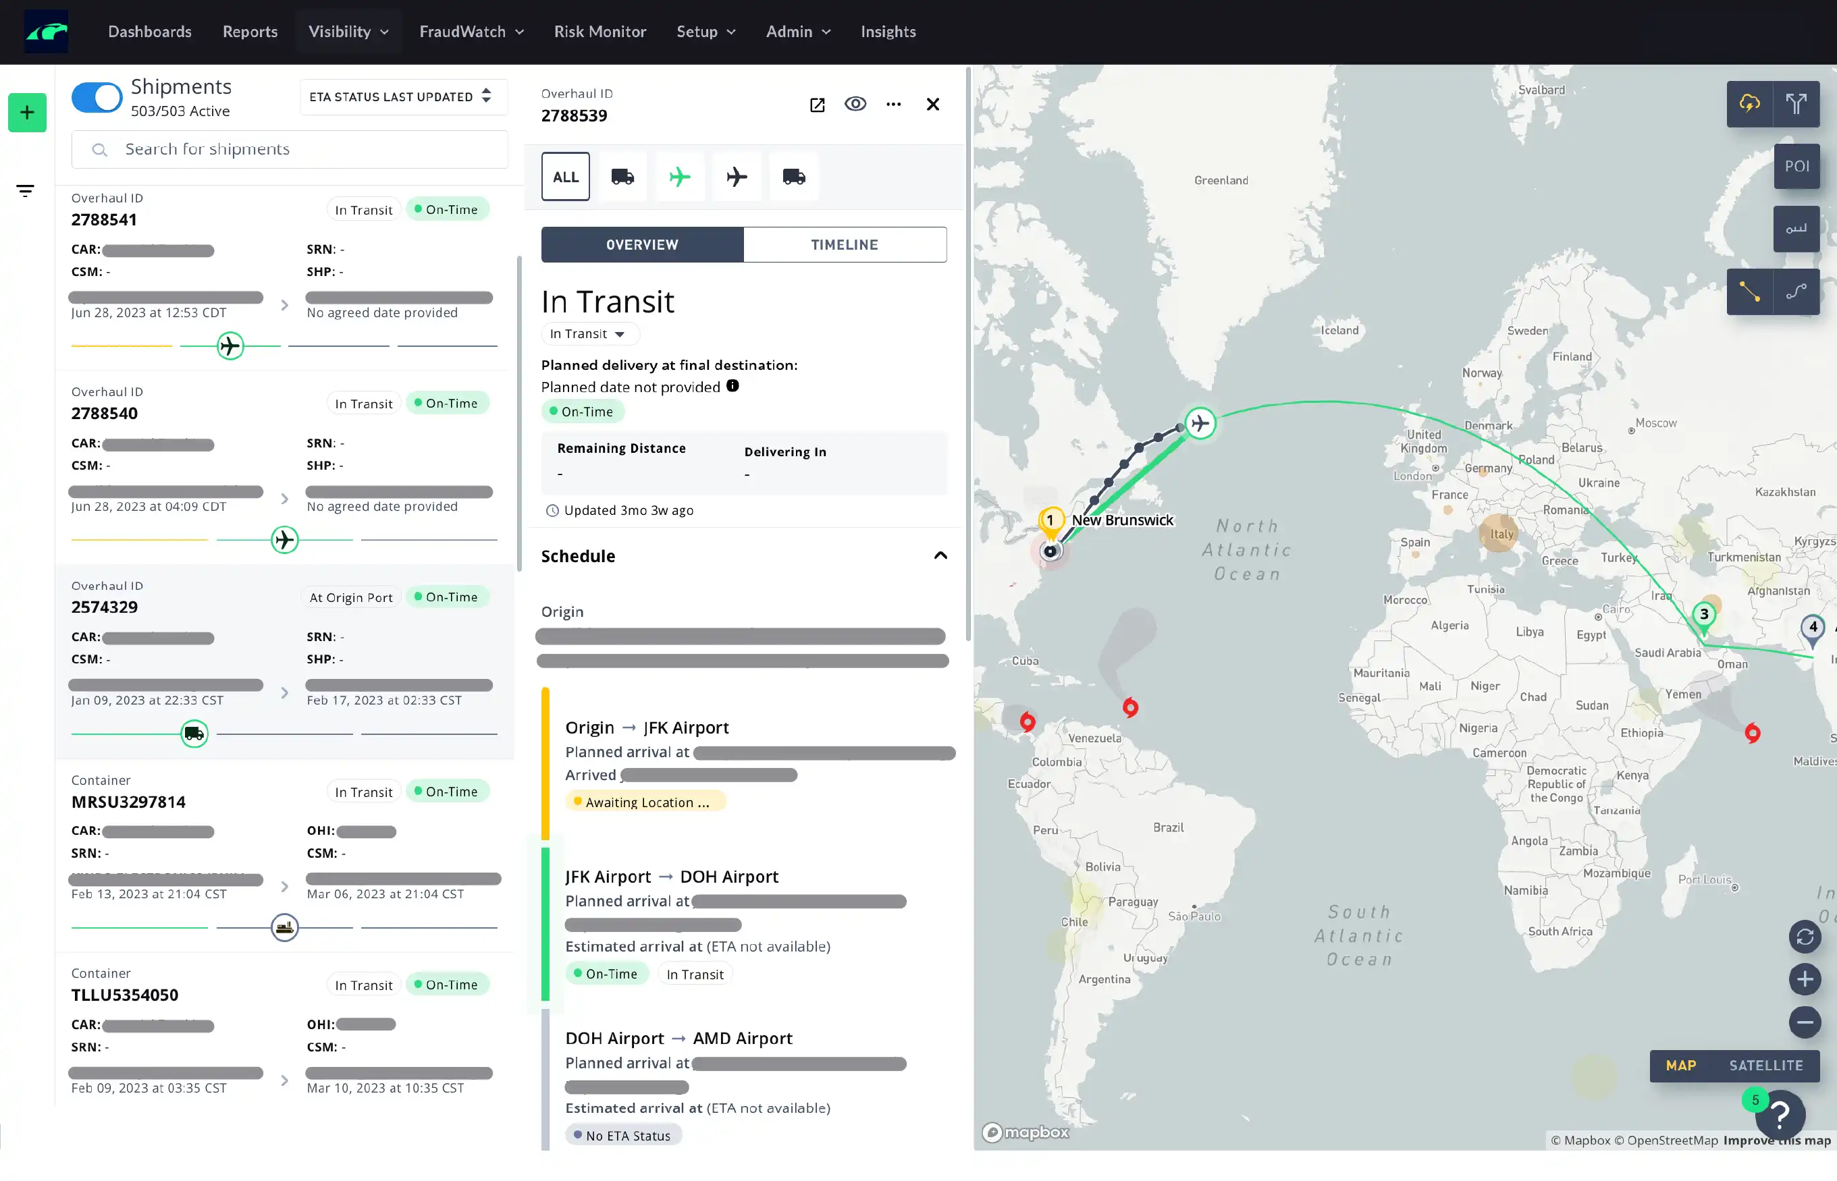Viewport: 1837px width, 1181px height.
Task: Select the green airplane leg filter
Action: coord(680,177)
